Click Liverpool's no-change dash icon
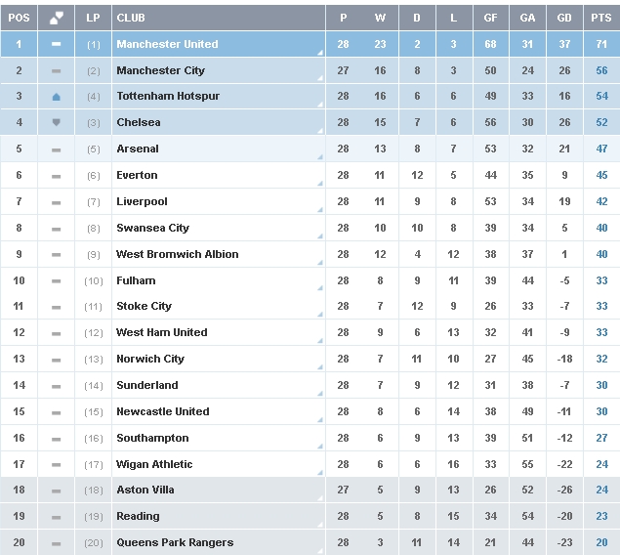620x555 pixels. pyautogui.click(x=57, y=202)
